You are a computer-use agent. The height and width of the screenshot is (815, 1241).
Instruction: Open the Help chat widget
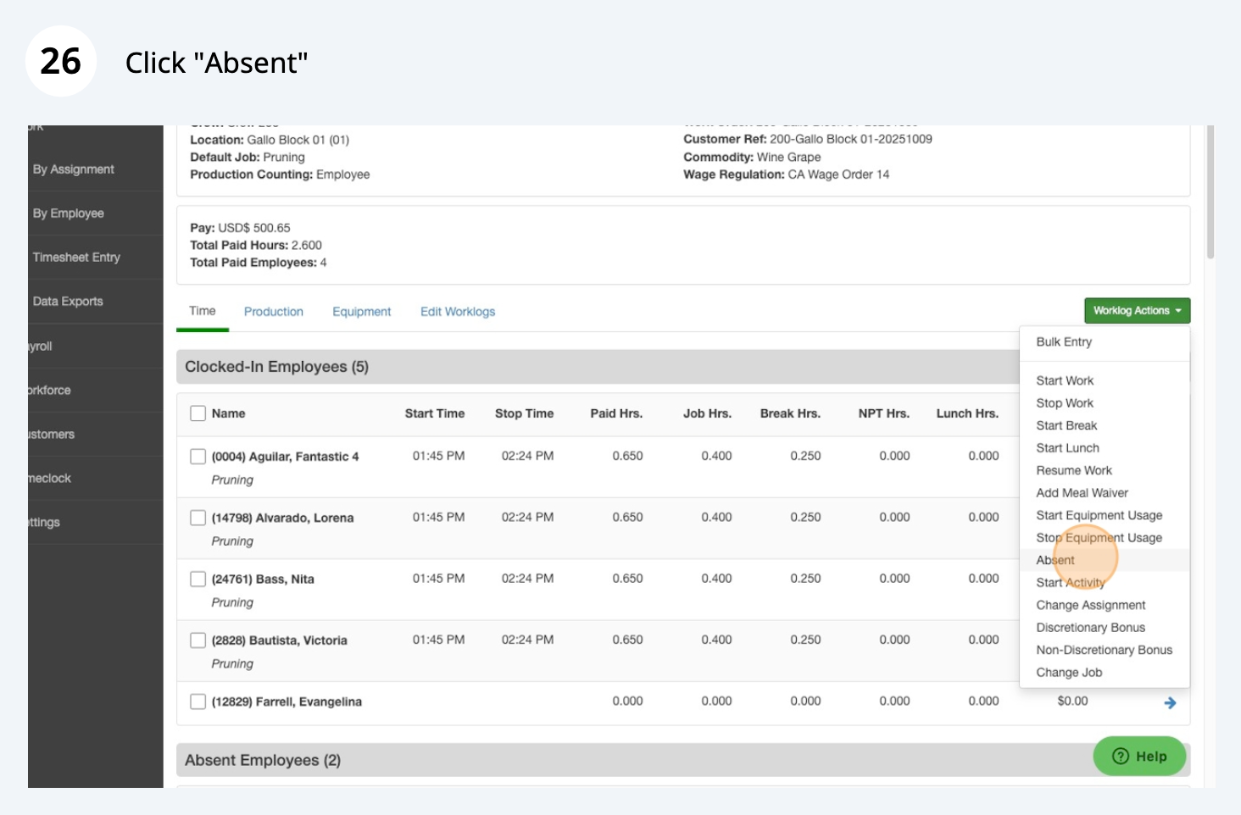pos(1138,756)
